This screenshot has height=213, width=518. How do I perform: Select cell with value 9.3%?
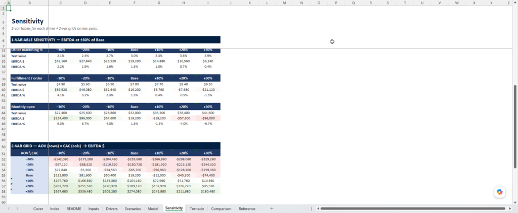point(61,124)
